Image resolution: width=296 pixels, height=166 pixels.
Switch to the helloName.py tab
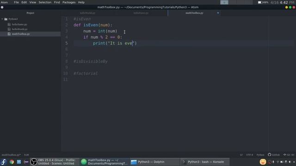pyautogui.click(x=141, y=13)
